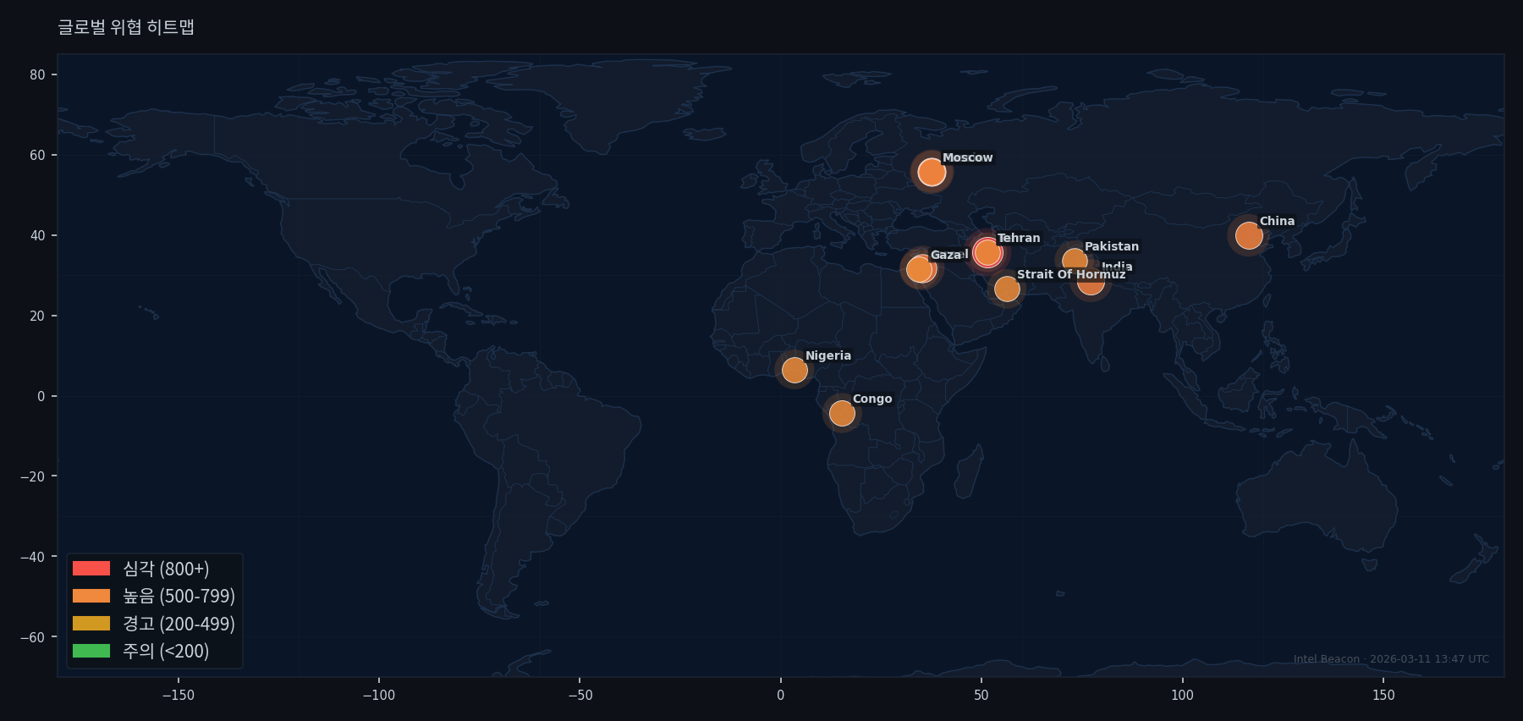1523x721 pixels.
Task: Click the 주의 (<200) legend text
Action: 166,651
